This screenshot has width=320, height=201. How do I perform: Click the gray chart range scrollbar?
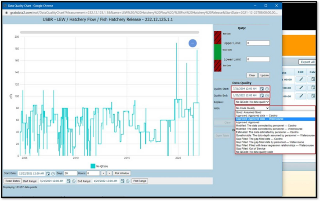pos(109,32)
